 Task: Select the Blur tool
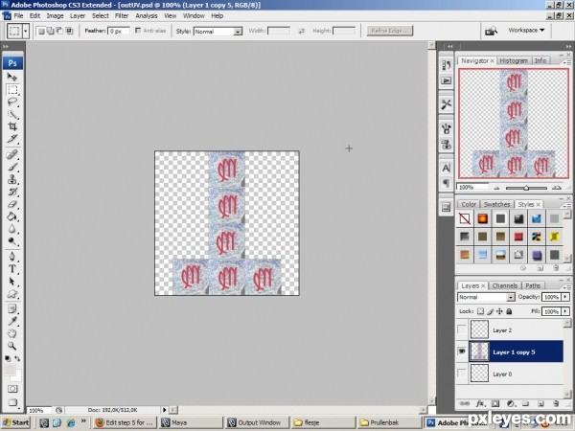click(x=12, y=229)
